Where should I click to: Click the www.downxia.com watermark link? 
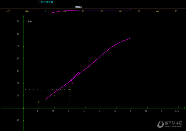(174, 126)
